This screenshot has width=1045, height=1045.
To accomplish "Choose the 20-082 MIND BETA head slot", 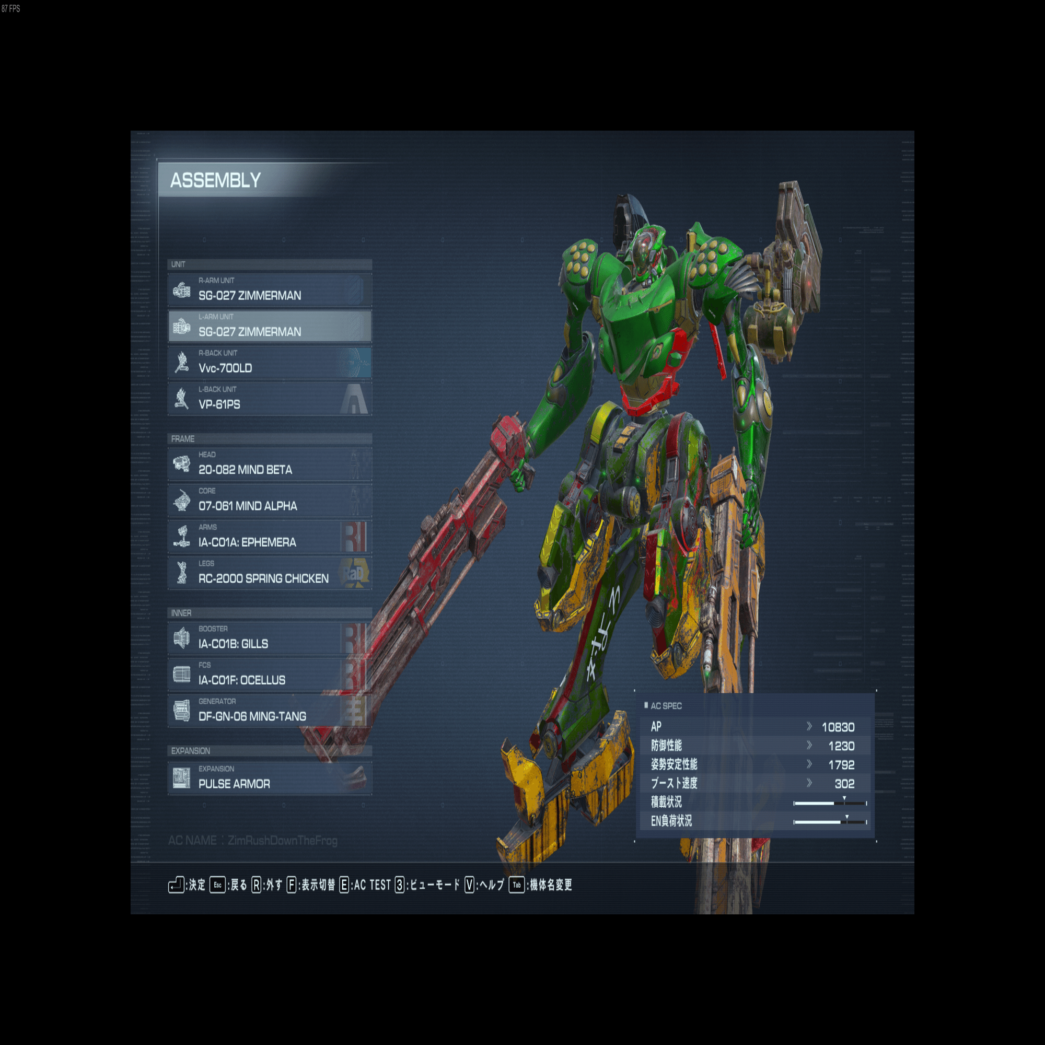I will click(x=270, y=465).
